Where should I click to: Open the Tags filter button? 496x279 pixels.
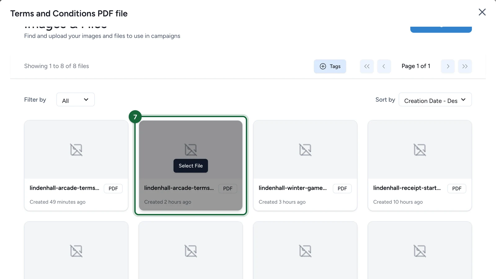tap(330, 66)
